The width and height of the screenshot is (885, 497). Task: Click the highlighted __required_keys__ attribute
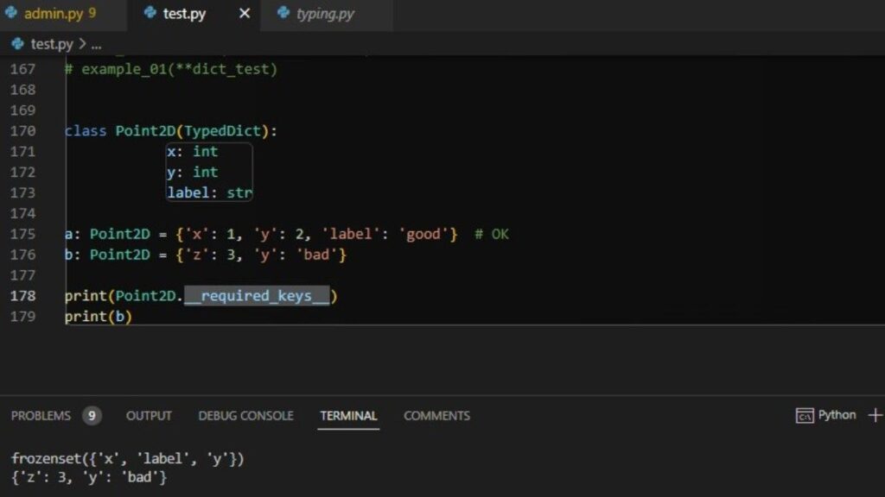pos(257,296)
